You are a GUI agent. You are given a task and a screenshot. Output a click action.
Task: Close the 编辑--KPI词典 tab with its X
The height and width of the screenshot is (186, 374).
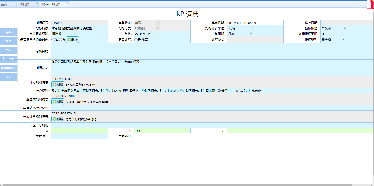click(68, 4)
